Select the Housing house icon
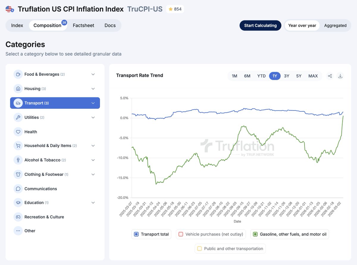357x265 pixels. (18, 89)
